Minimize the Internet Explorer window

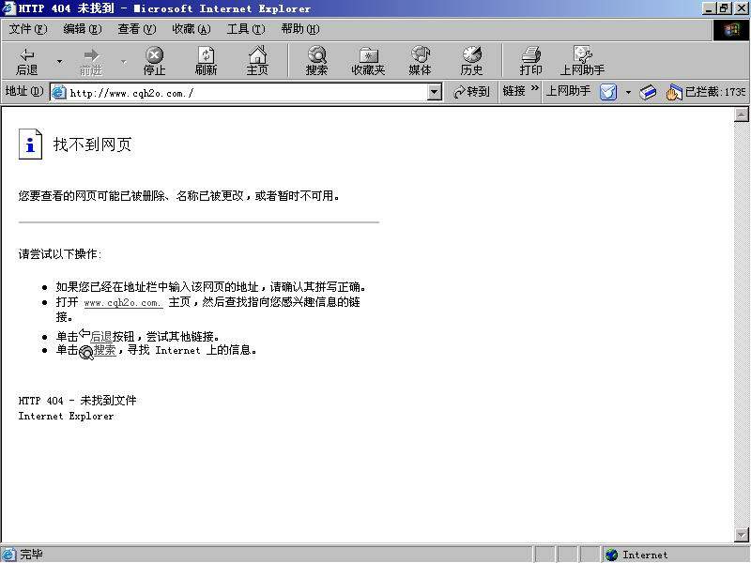point(710,8)
